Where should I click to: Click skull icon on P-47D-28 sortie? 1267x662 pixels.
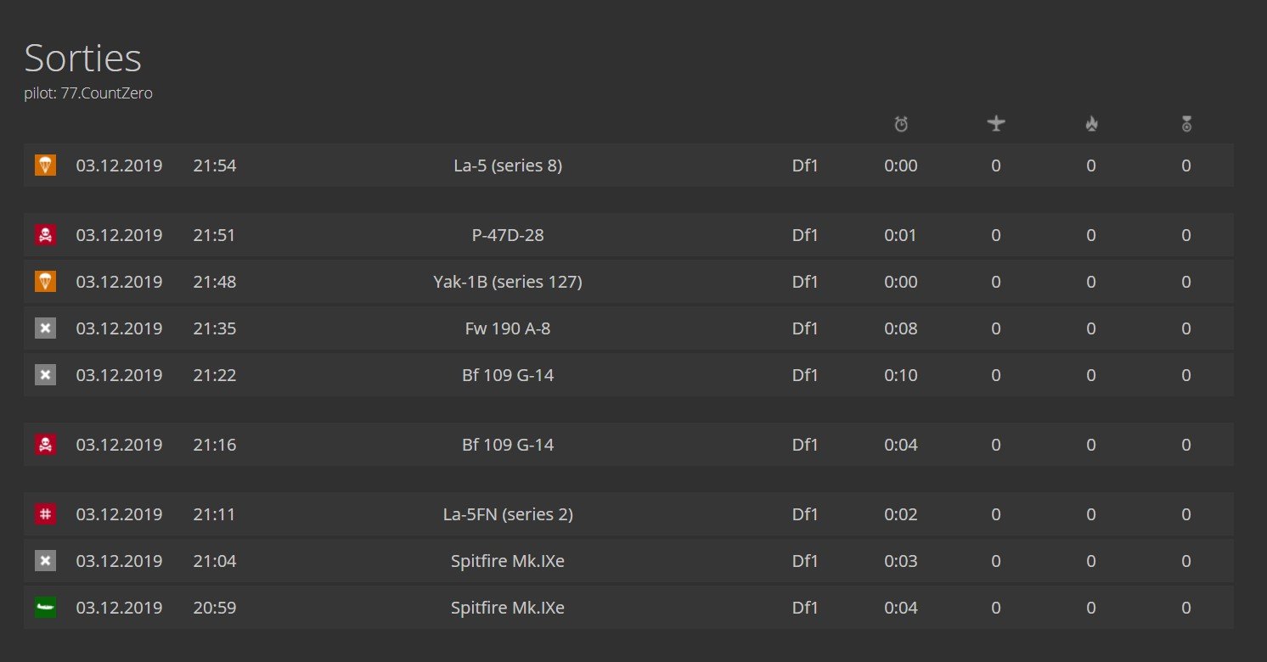(46, 235)
